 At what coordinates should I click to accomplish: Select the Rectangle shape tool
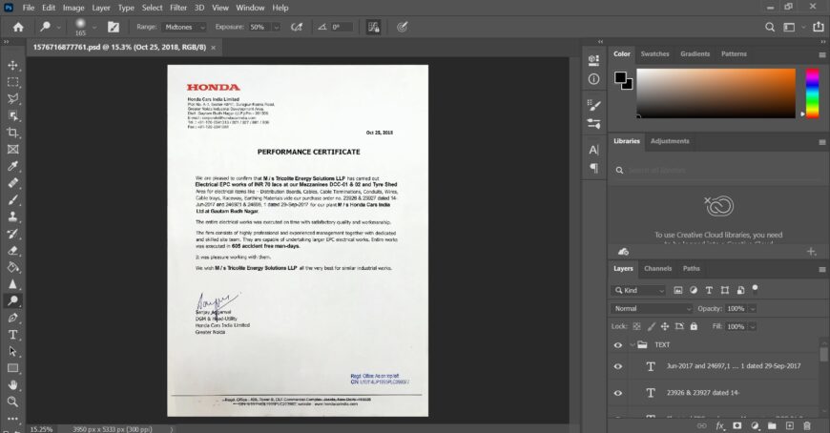coord(12,368)
